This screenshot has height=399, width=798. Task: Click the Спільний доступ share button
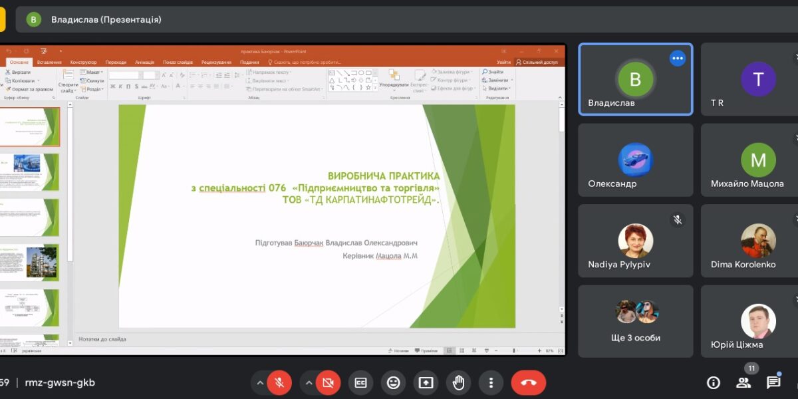click(x=537, y=62)
